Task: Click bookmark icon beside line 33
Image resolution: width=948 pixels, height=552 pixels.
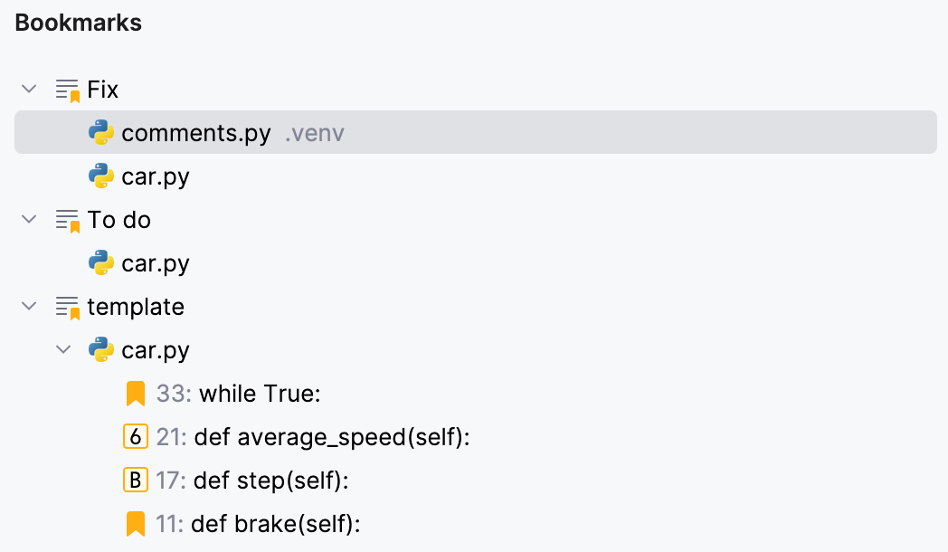Action: 135,394
